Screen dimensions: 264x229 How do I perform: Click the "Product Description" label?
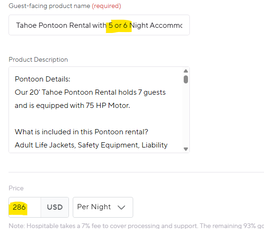(x=38, y=60)
